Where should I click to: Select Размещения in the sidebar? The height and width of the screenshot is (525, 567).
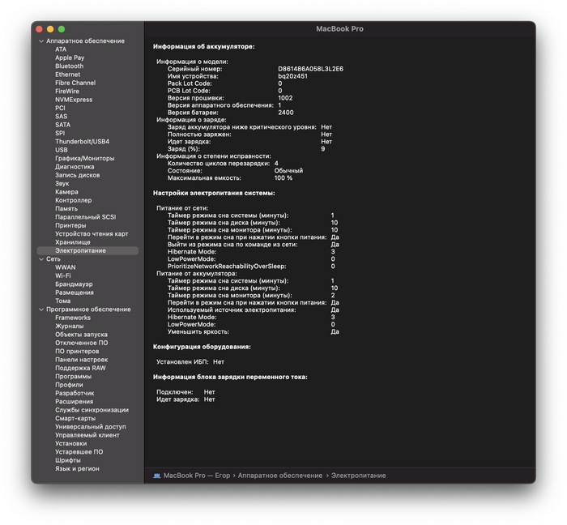pos(75,292)
